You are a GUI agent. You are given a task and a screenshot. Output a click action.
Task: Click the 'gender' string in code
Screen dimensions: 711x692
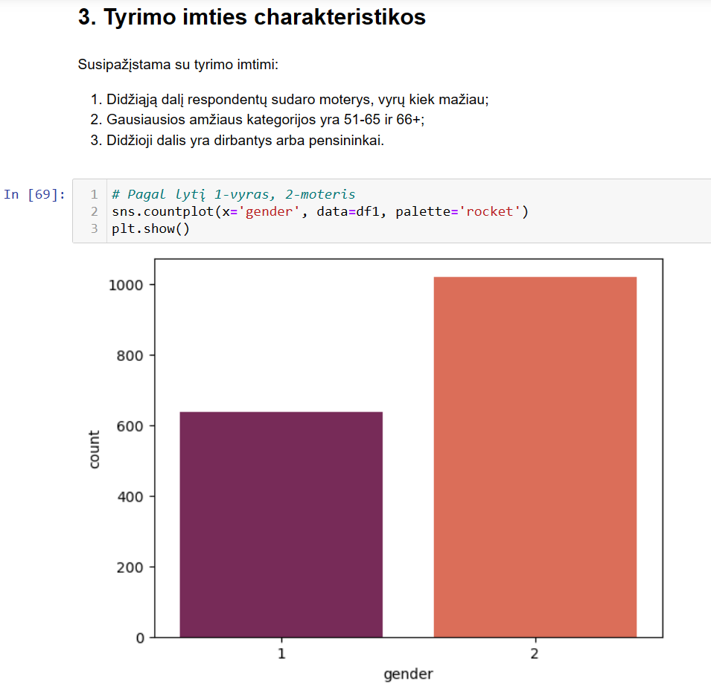click(x=269, y=211)
